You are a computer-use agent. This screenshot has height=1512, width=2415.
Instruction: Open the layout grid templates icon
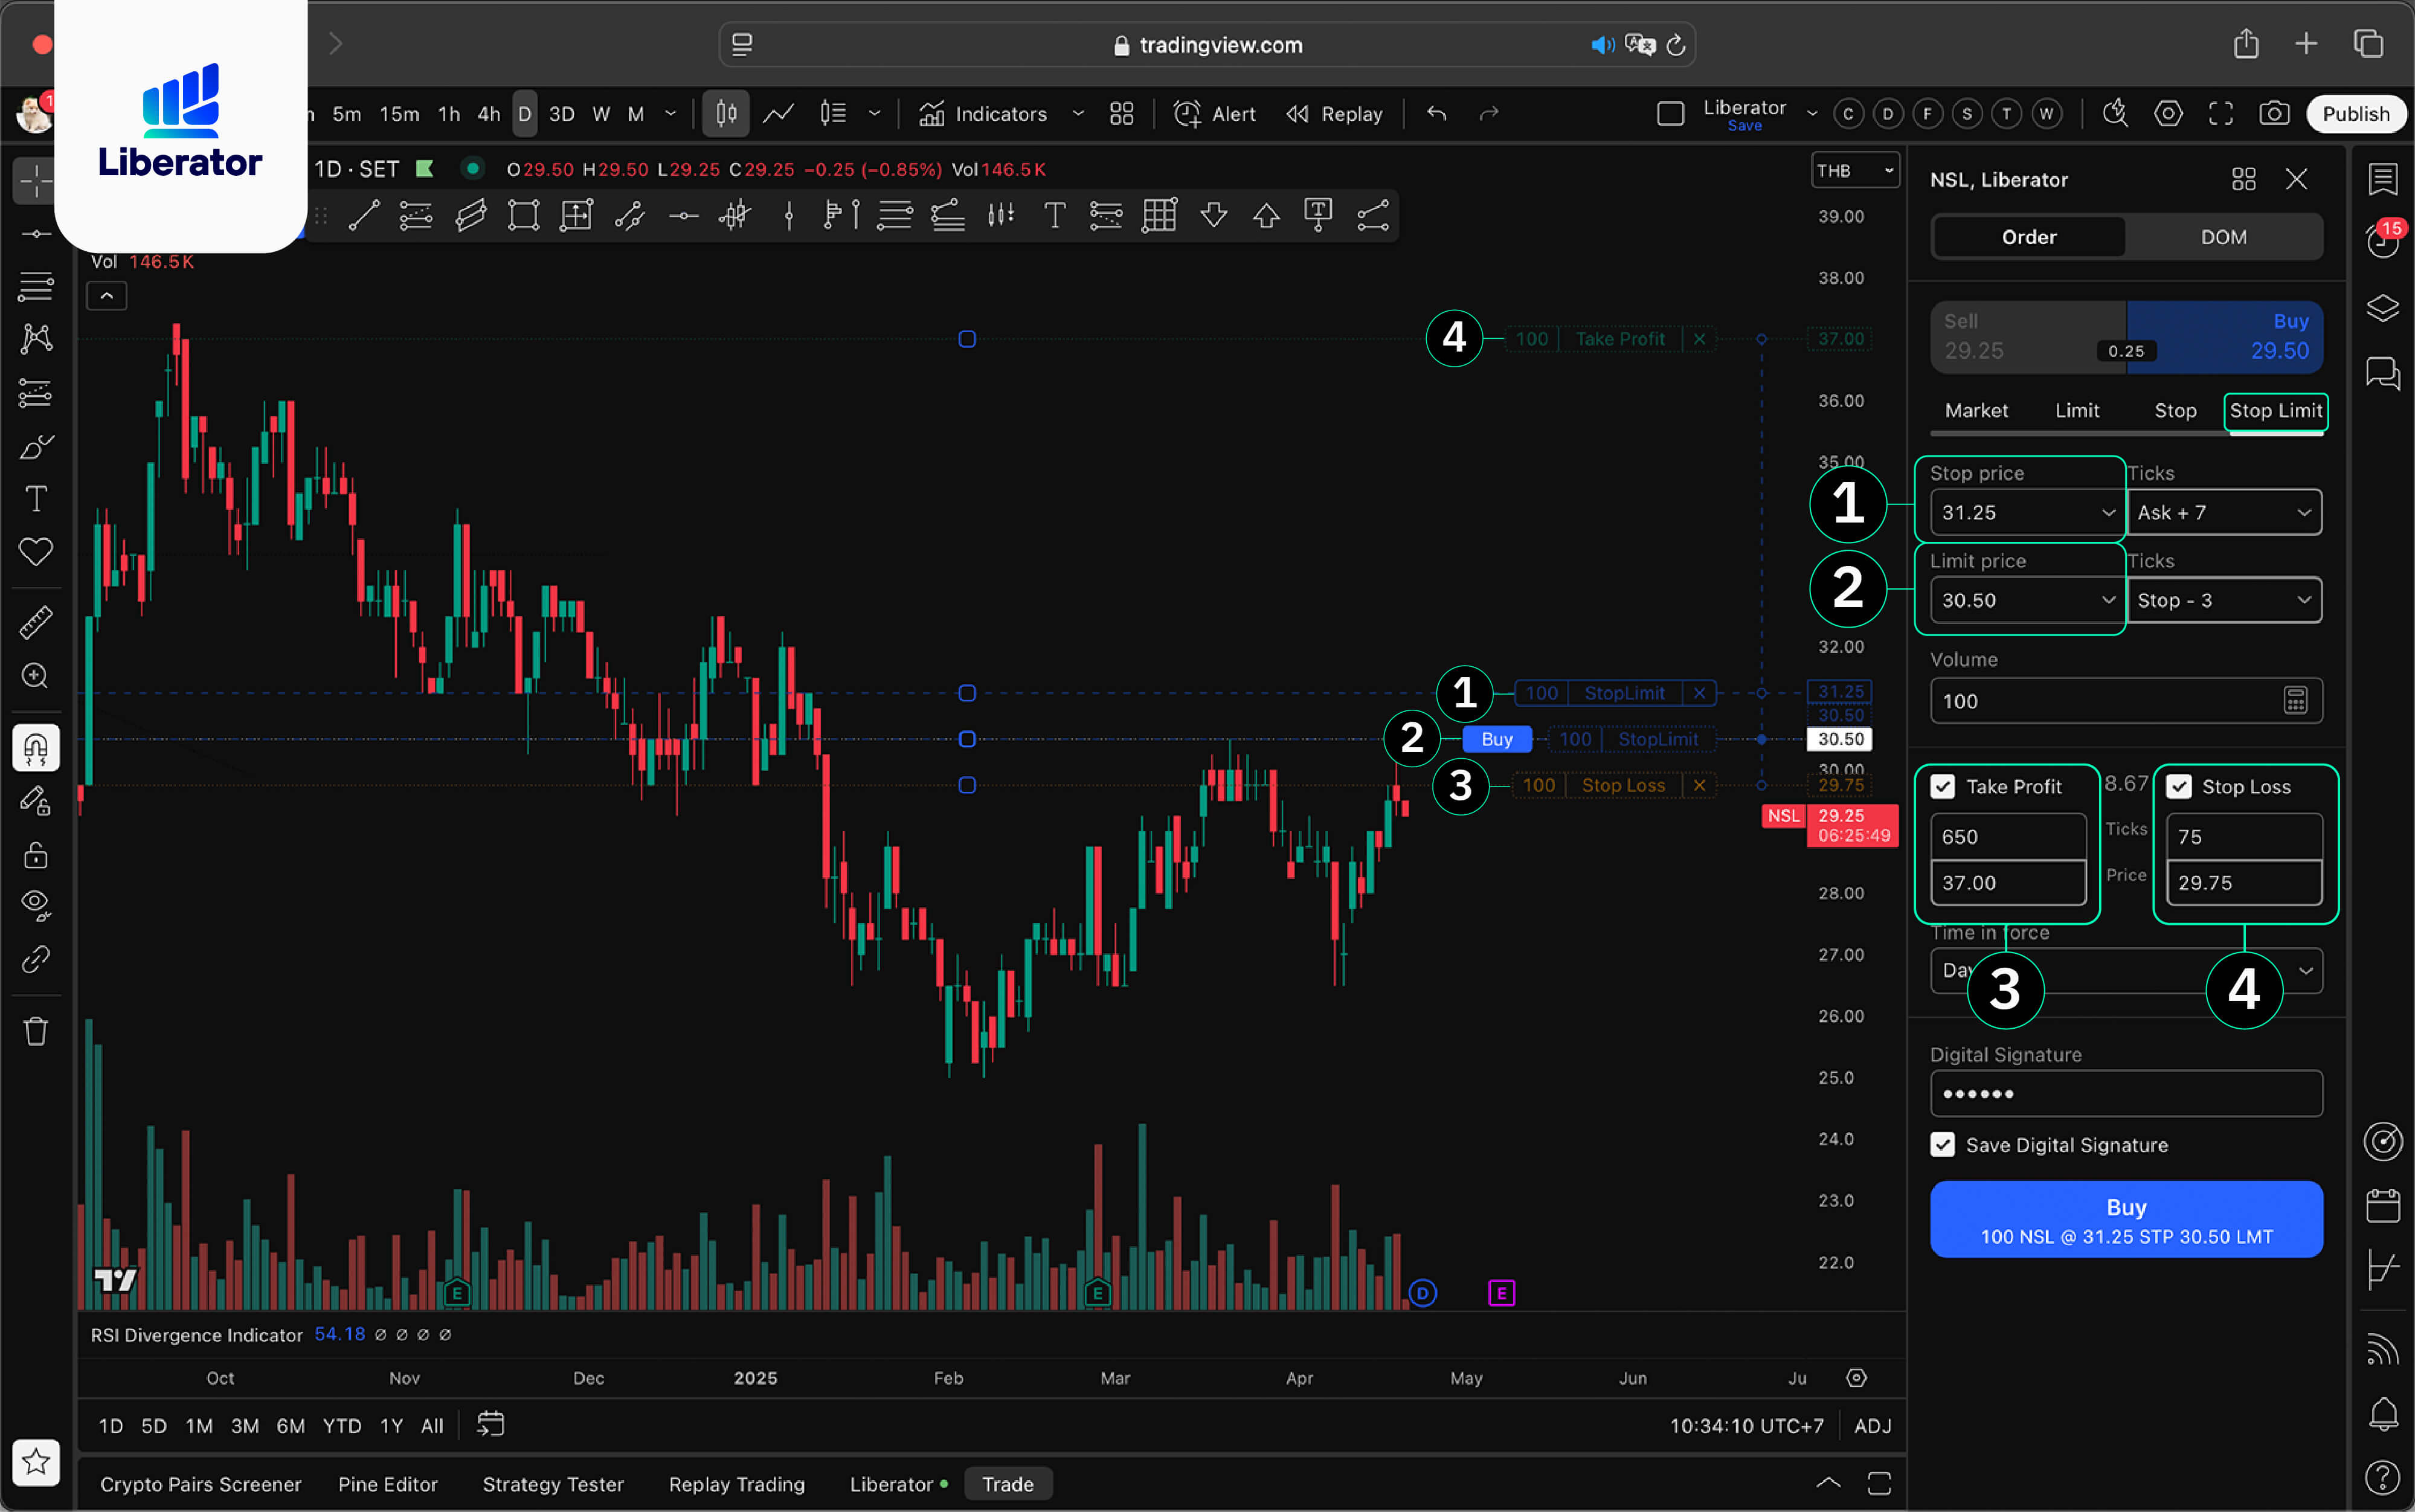point(1121,114)
